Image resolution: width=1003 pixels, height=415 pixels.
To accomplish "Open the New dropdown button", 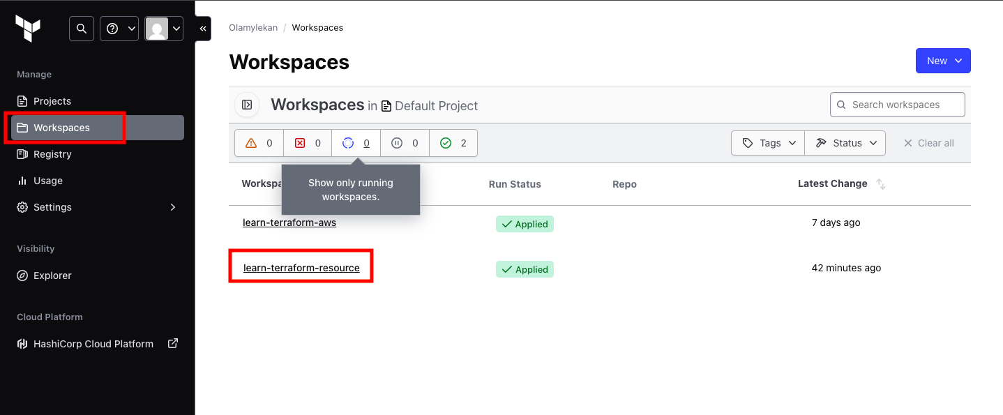I will [943, 61].
